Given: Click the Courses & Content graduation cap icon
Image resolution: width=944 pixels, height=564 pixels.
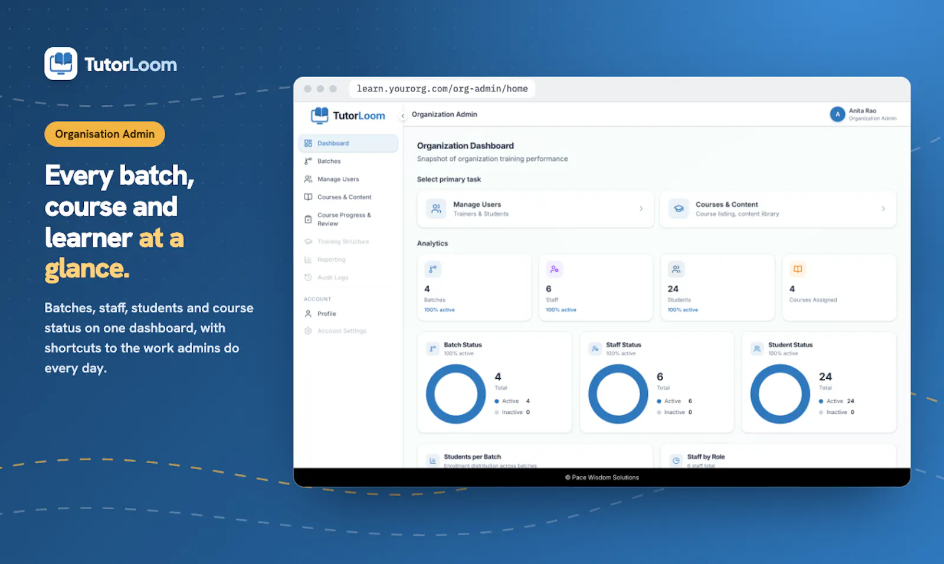Looking at the screenshot, I should coord(678,209).
